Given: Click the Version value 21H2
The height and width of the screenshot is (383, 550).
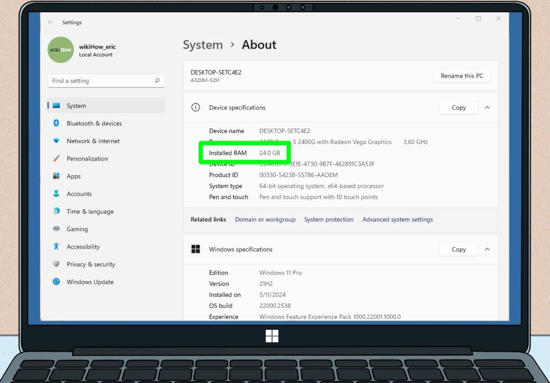Looking at the screenshot, I should (x=266, y=284).
